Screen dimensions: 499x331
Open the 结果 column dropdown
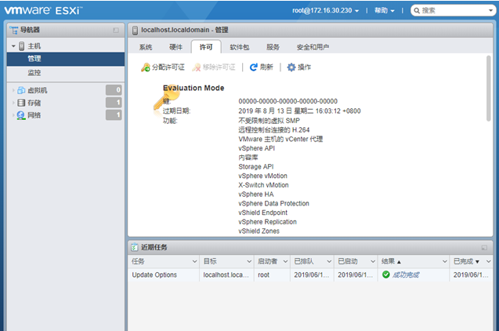(445, 261)
